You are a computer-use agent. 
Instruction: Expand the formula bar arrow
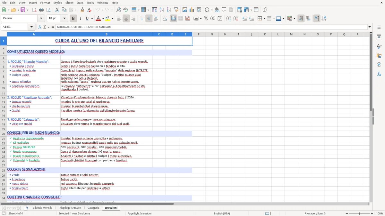(370, 27)
